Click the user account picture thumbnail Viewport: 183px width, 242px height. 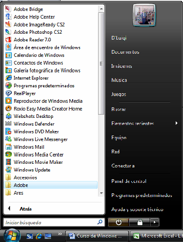144,15
